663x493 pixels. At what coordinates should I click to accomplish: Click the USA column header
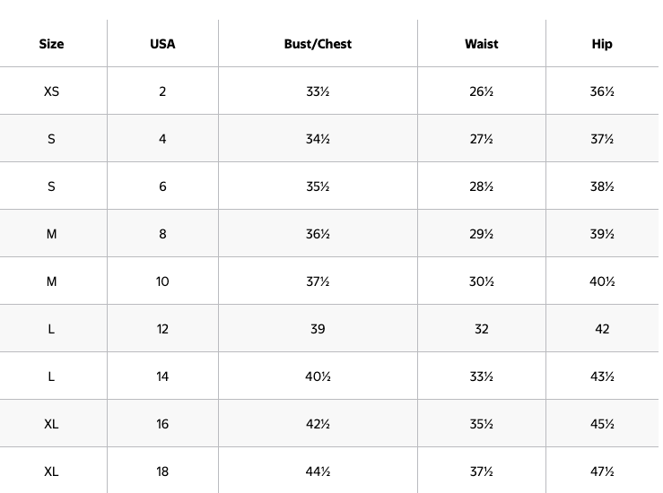tap(162, 44)
